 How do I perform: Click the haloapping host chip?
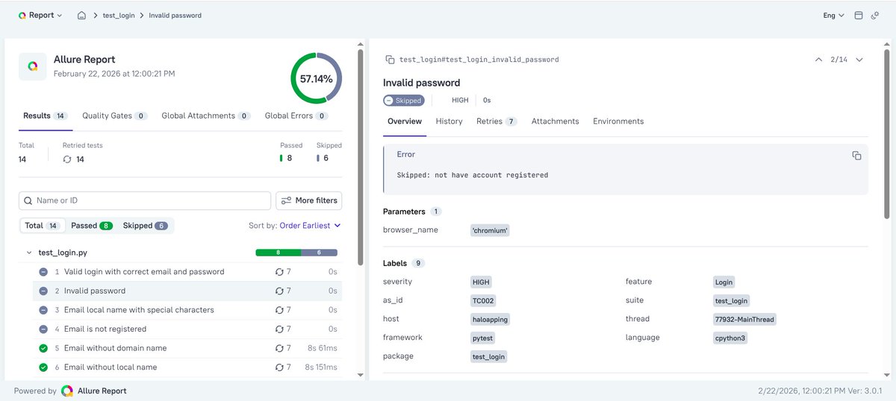(x=490, y=319)
